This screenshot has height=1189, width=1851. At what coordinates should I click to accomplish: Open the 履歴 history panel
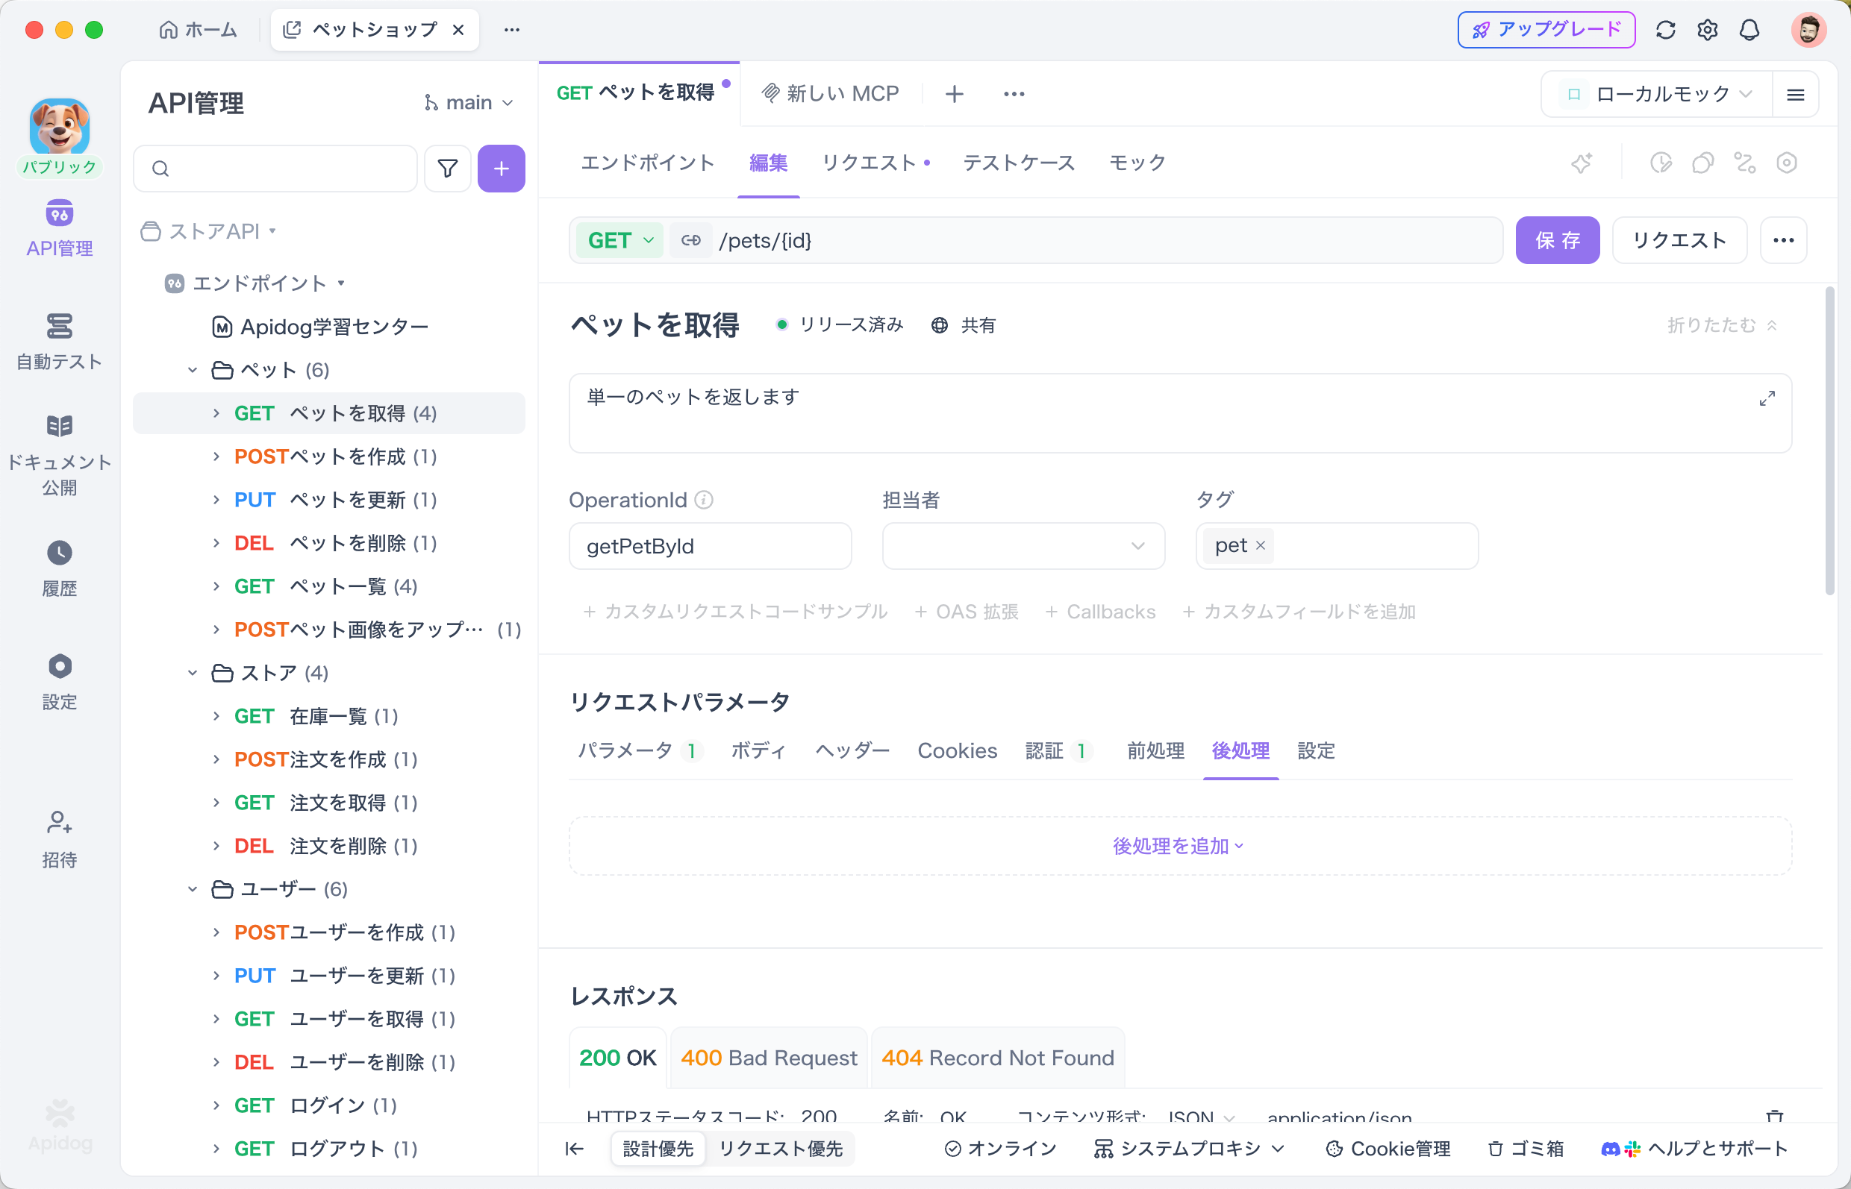pyautogui.click(x=60, y=568)
